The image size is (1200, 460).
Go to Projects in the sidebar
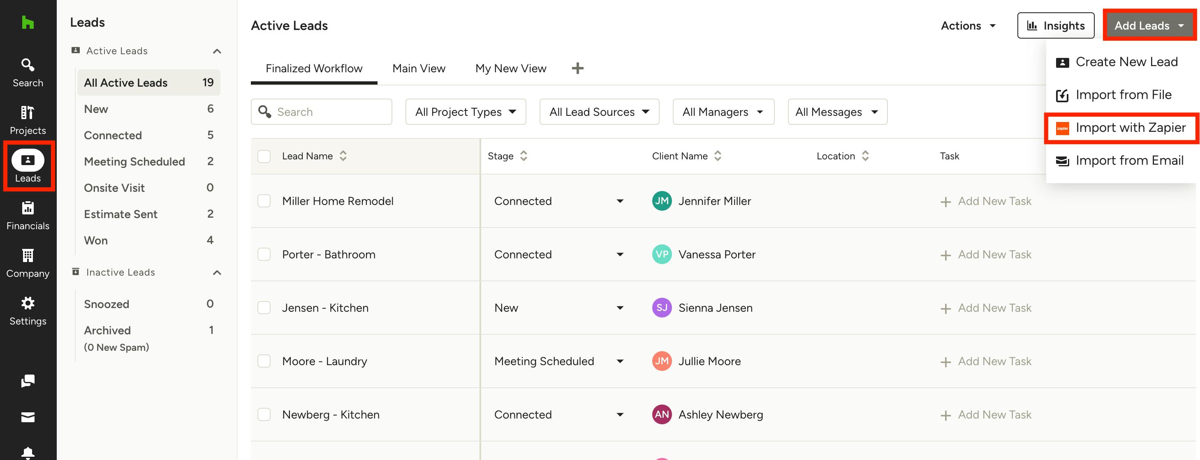point(28,120)
